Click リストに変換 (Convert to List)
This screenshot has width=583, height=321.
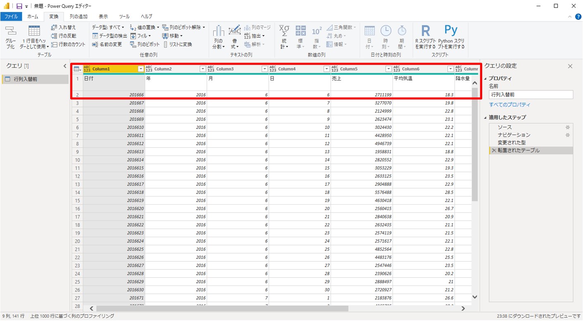point(178,45)
